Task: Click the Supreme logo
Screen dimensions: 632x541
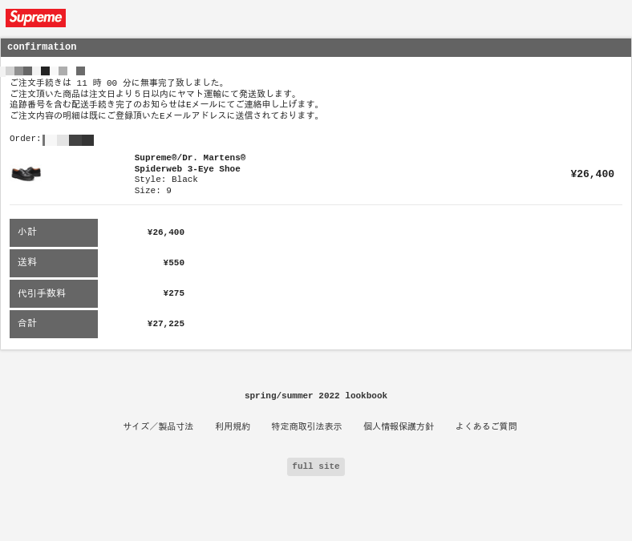Action: coord(35,18)
